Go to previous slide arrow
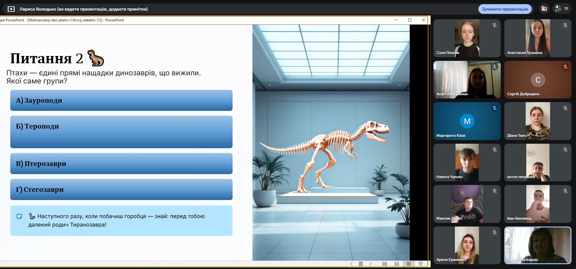576x269 pixels. click(x=351, y=264)
